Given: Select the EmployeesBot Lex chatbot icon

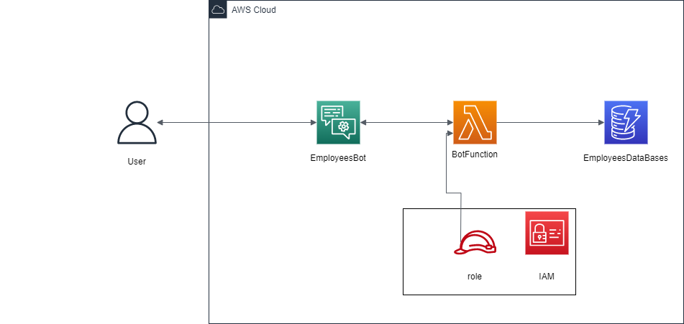Looking at the screenshot, I should (x=338, y=122).
